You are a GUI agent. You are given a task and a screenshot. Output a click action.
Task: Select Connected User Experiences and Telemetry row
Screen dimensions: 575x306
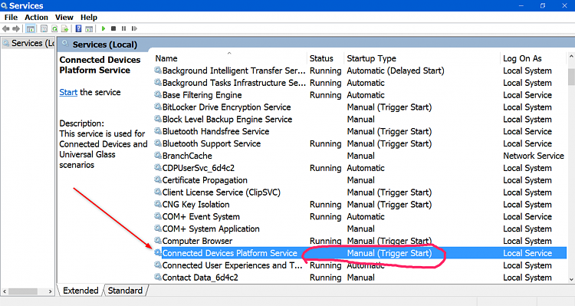click(x=360, y=265)
